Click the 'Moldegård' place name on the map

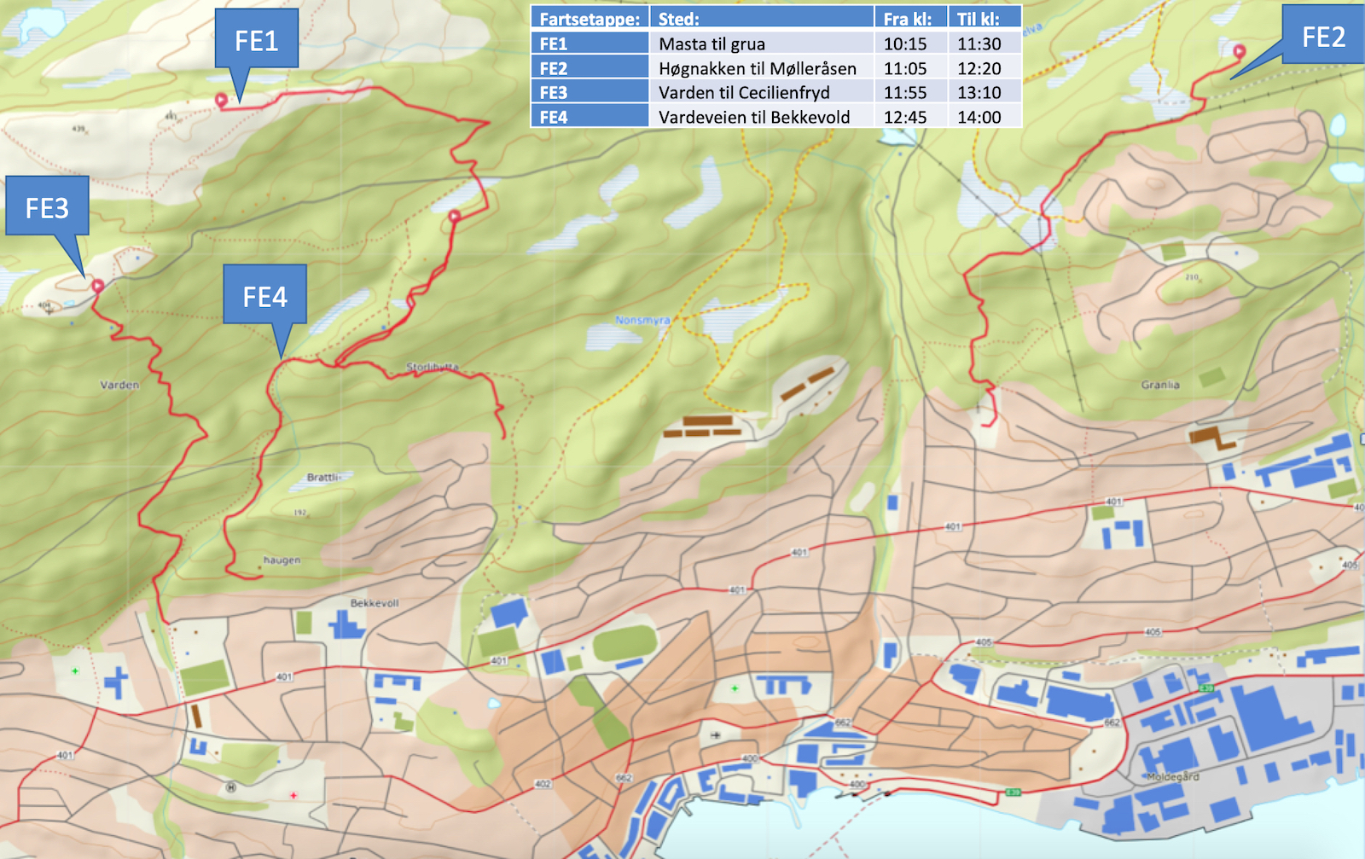click(1173, 777)
